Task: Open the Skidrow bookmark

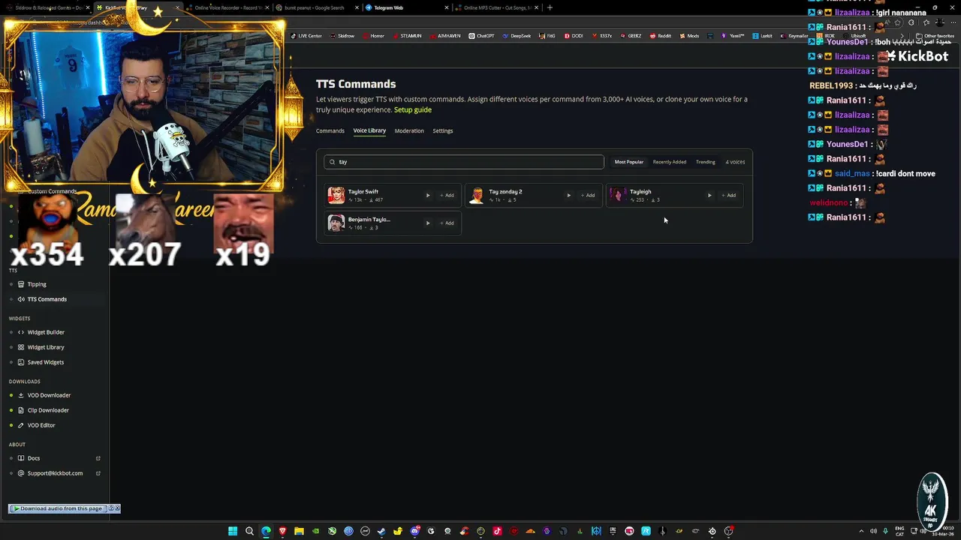Action: pos(342,36)
